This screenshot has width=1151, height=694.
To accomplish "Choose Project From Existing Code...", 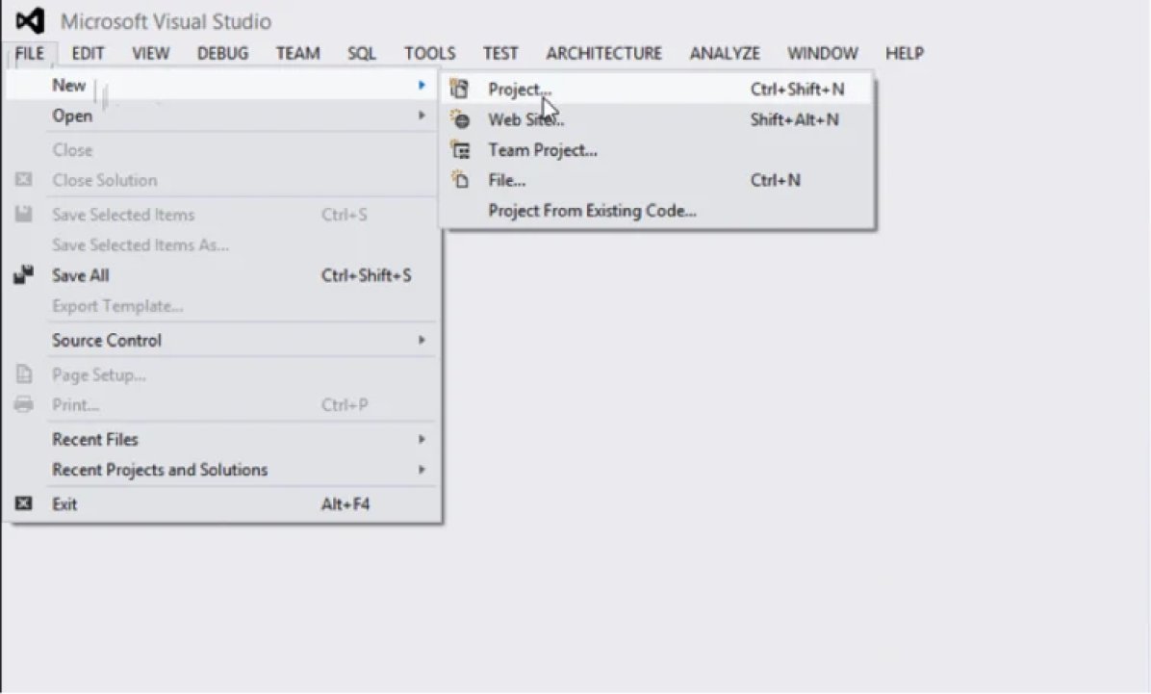I will tap(657, 211).
